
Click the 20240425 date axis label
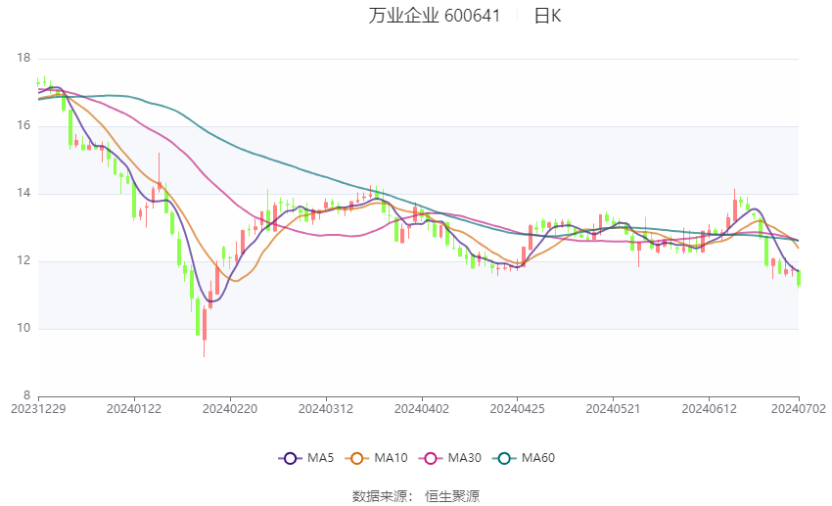point(517,409)
